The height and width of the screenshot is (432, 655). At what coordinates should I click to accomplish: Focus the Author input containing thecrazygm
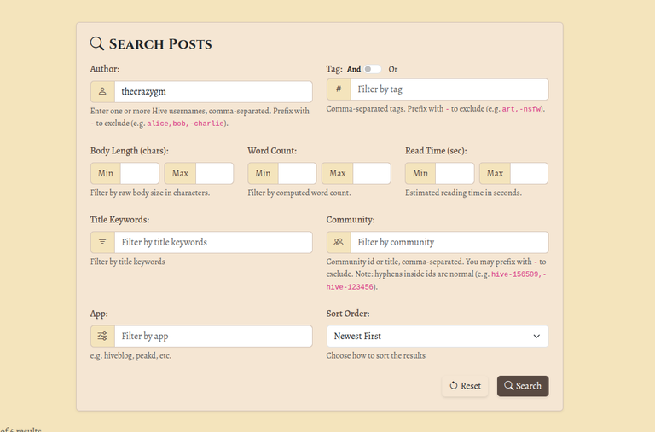point(213,91)
